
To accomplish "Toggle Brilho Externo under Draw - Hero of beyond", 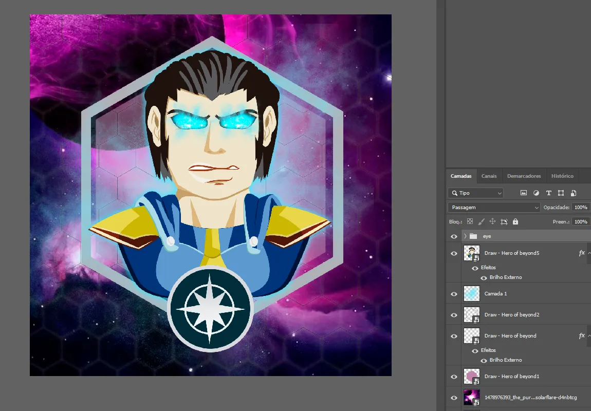I will [484, 361].
